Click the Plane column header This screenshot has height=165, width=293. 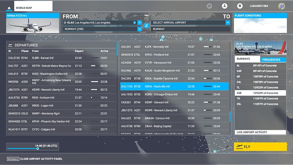25,51
